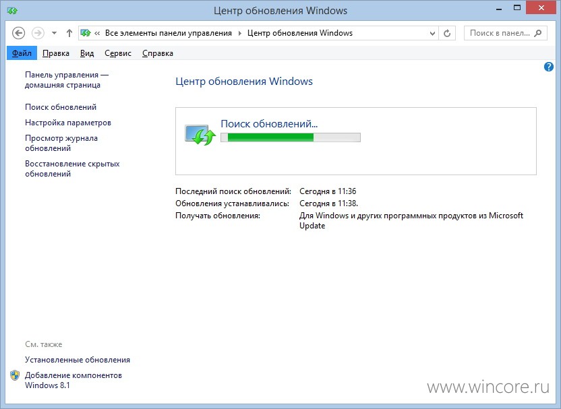Maximize the Центр обновления Windows window
This screenshot has height=409, width=561.
pos(517,8)
